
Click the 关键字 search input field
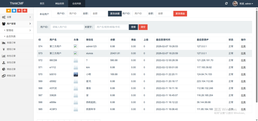tap(111, 27)
